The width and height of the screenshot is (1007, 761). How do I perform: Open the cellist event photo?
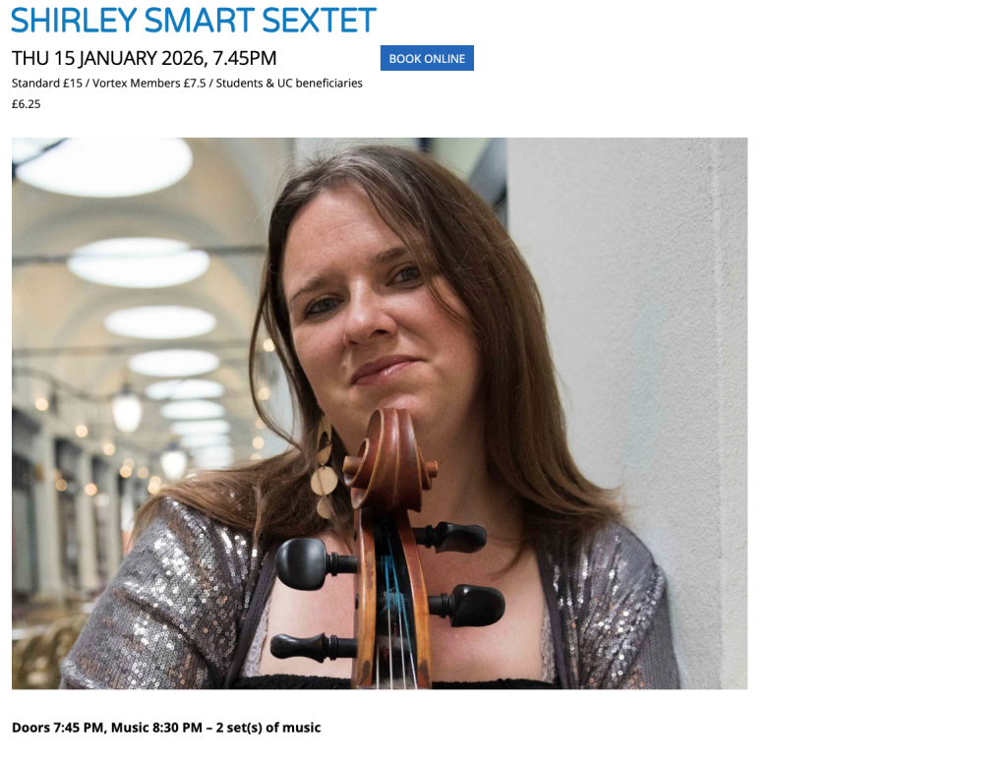tap(380, 413)
